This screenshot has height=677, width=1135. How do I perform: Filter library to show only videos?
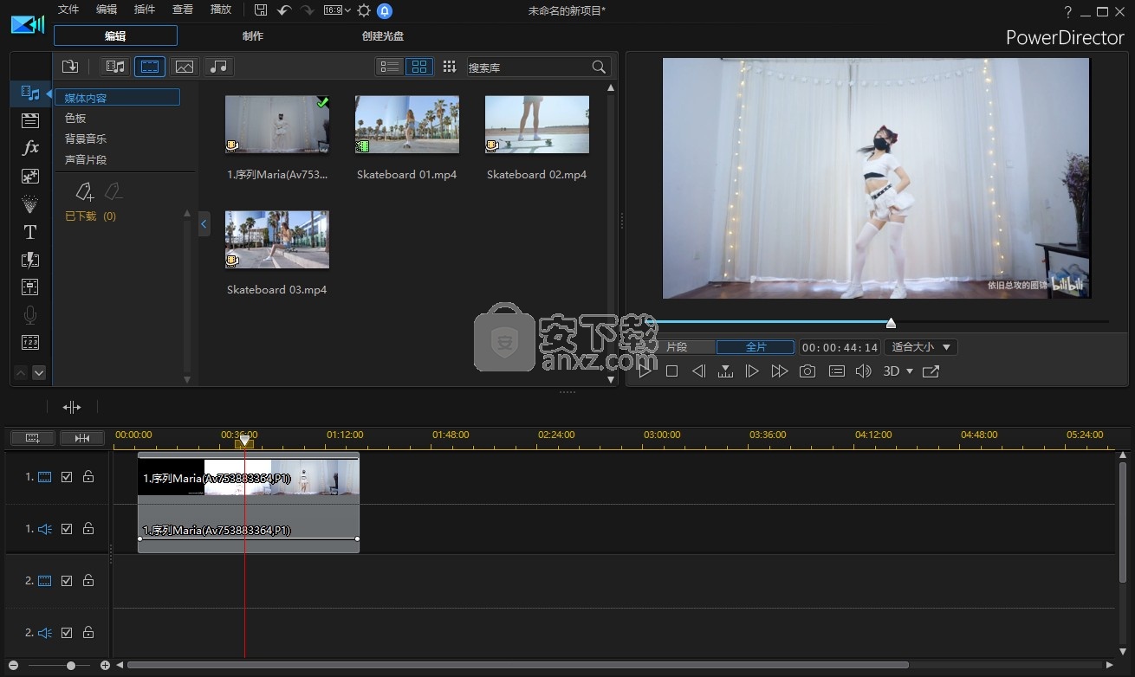click(x=150, y=67)
